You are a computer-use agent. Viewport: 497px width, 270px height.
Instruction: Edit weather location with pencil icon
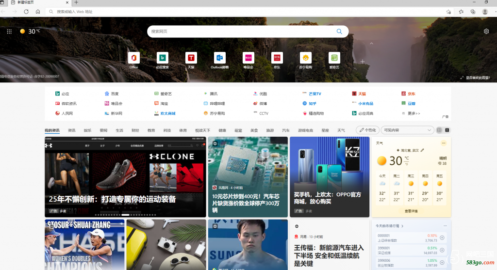[422, 150]
